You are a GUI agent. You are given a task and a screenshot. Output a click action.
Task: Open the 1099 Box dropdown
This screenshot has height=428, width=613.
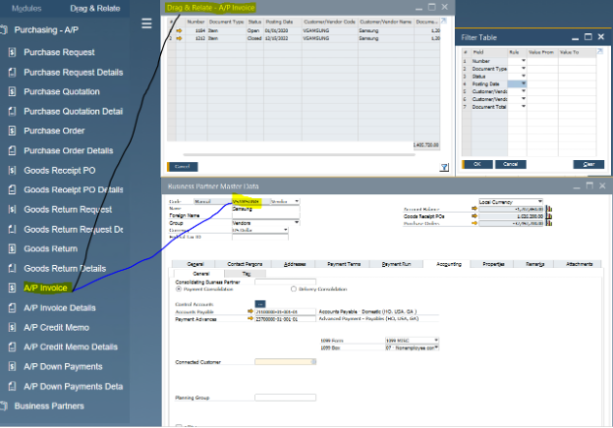tap(436, 348)
